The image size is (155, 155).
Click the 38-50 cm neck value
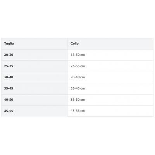click(x=77, y=100)
